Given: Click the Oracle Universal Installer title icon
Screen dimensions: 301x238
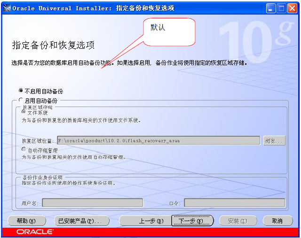Looking at the screenshot, I should point(7,8).
